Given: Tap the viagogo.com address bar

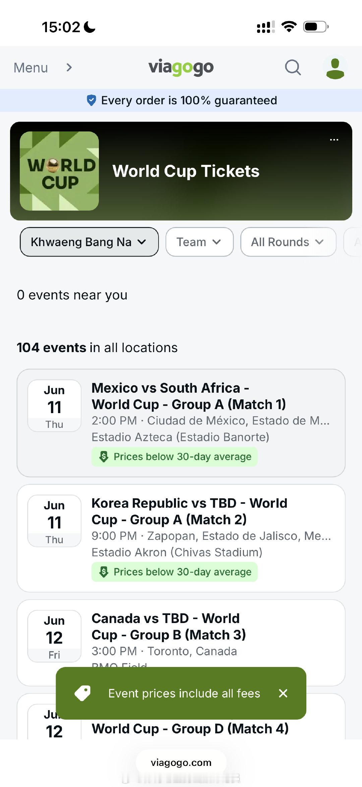Looking at the screenshot, I should click(181, 763).
